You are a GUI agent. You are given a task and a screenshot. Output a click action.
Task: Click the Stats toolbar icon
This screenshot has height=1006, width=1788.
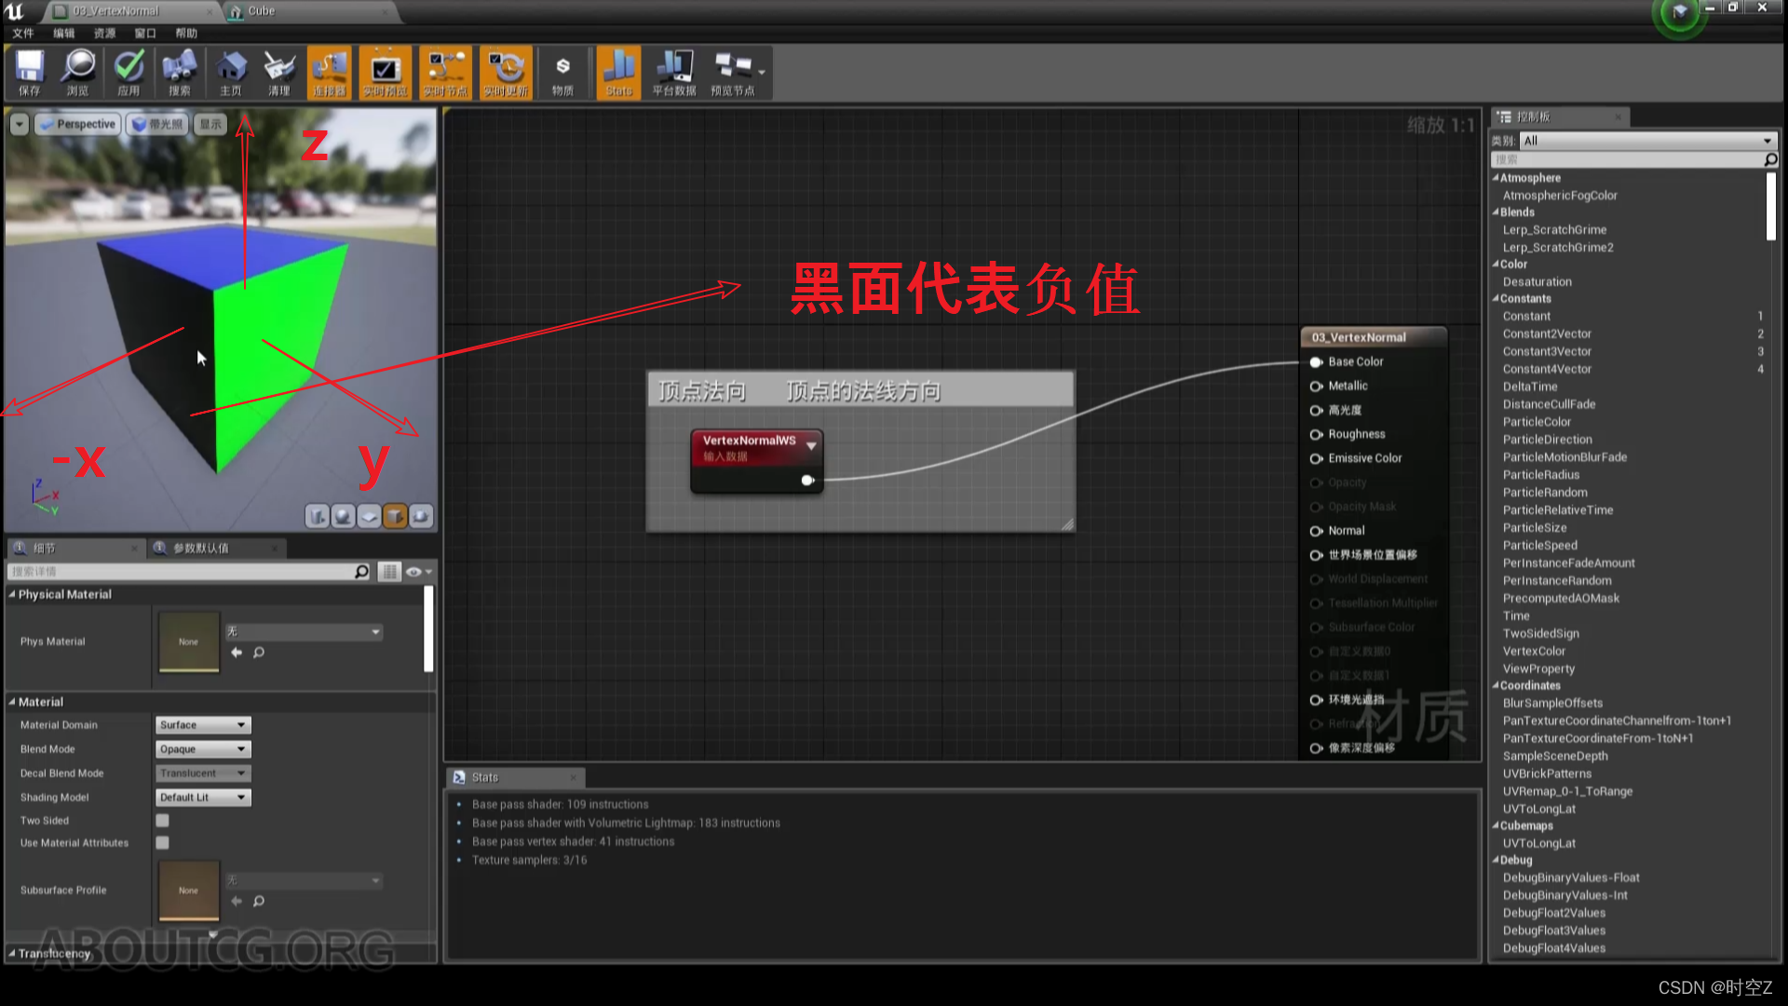[x=618, y=72]
